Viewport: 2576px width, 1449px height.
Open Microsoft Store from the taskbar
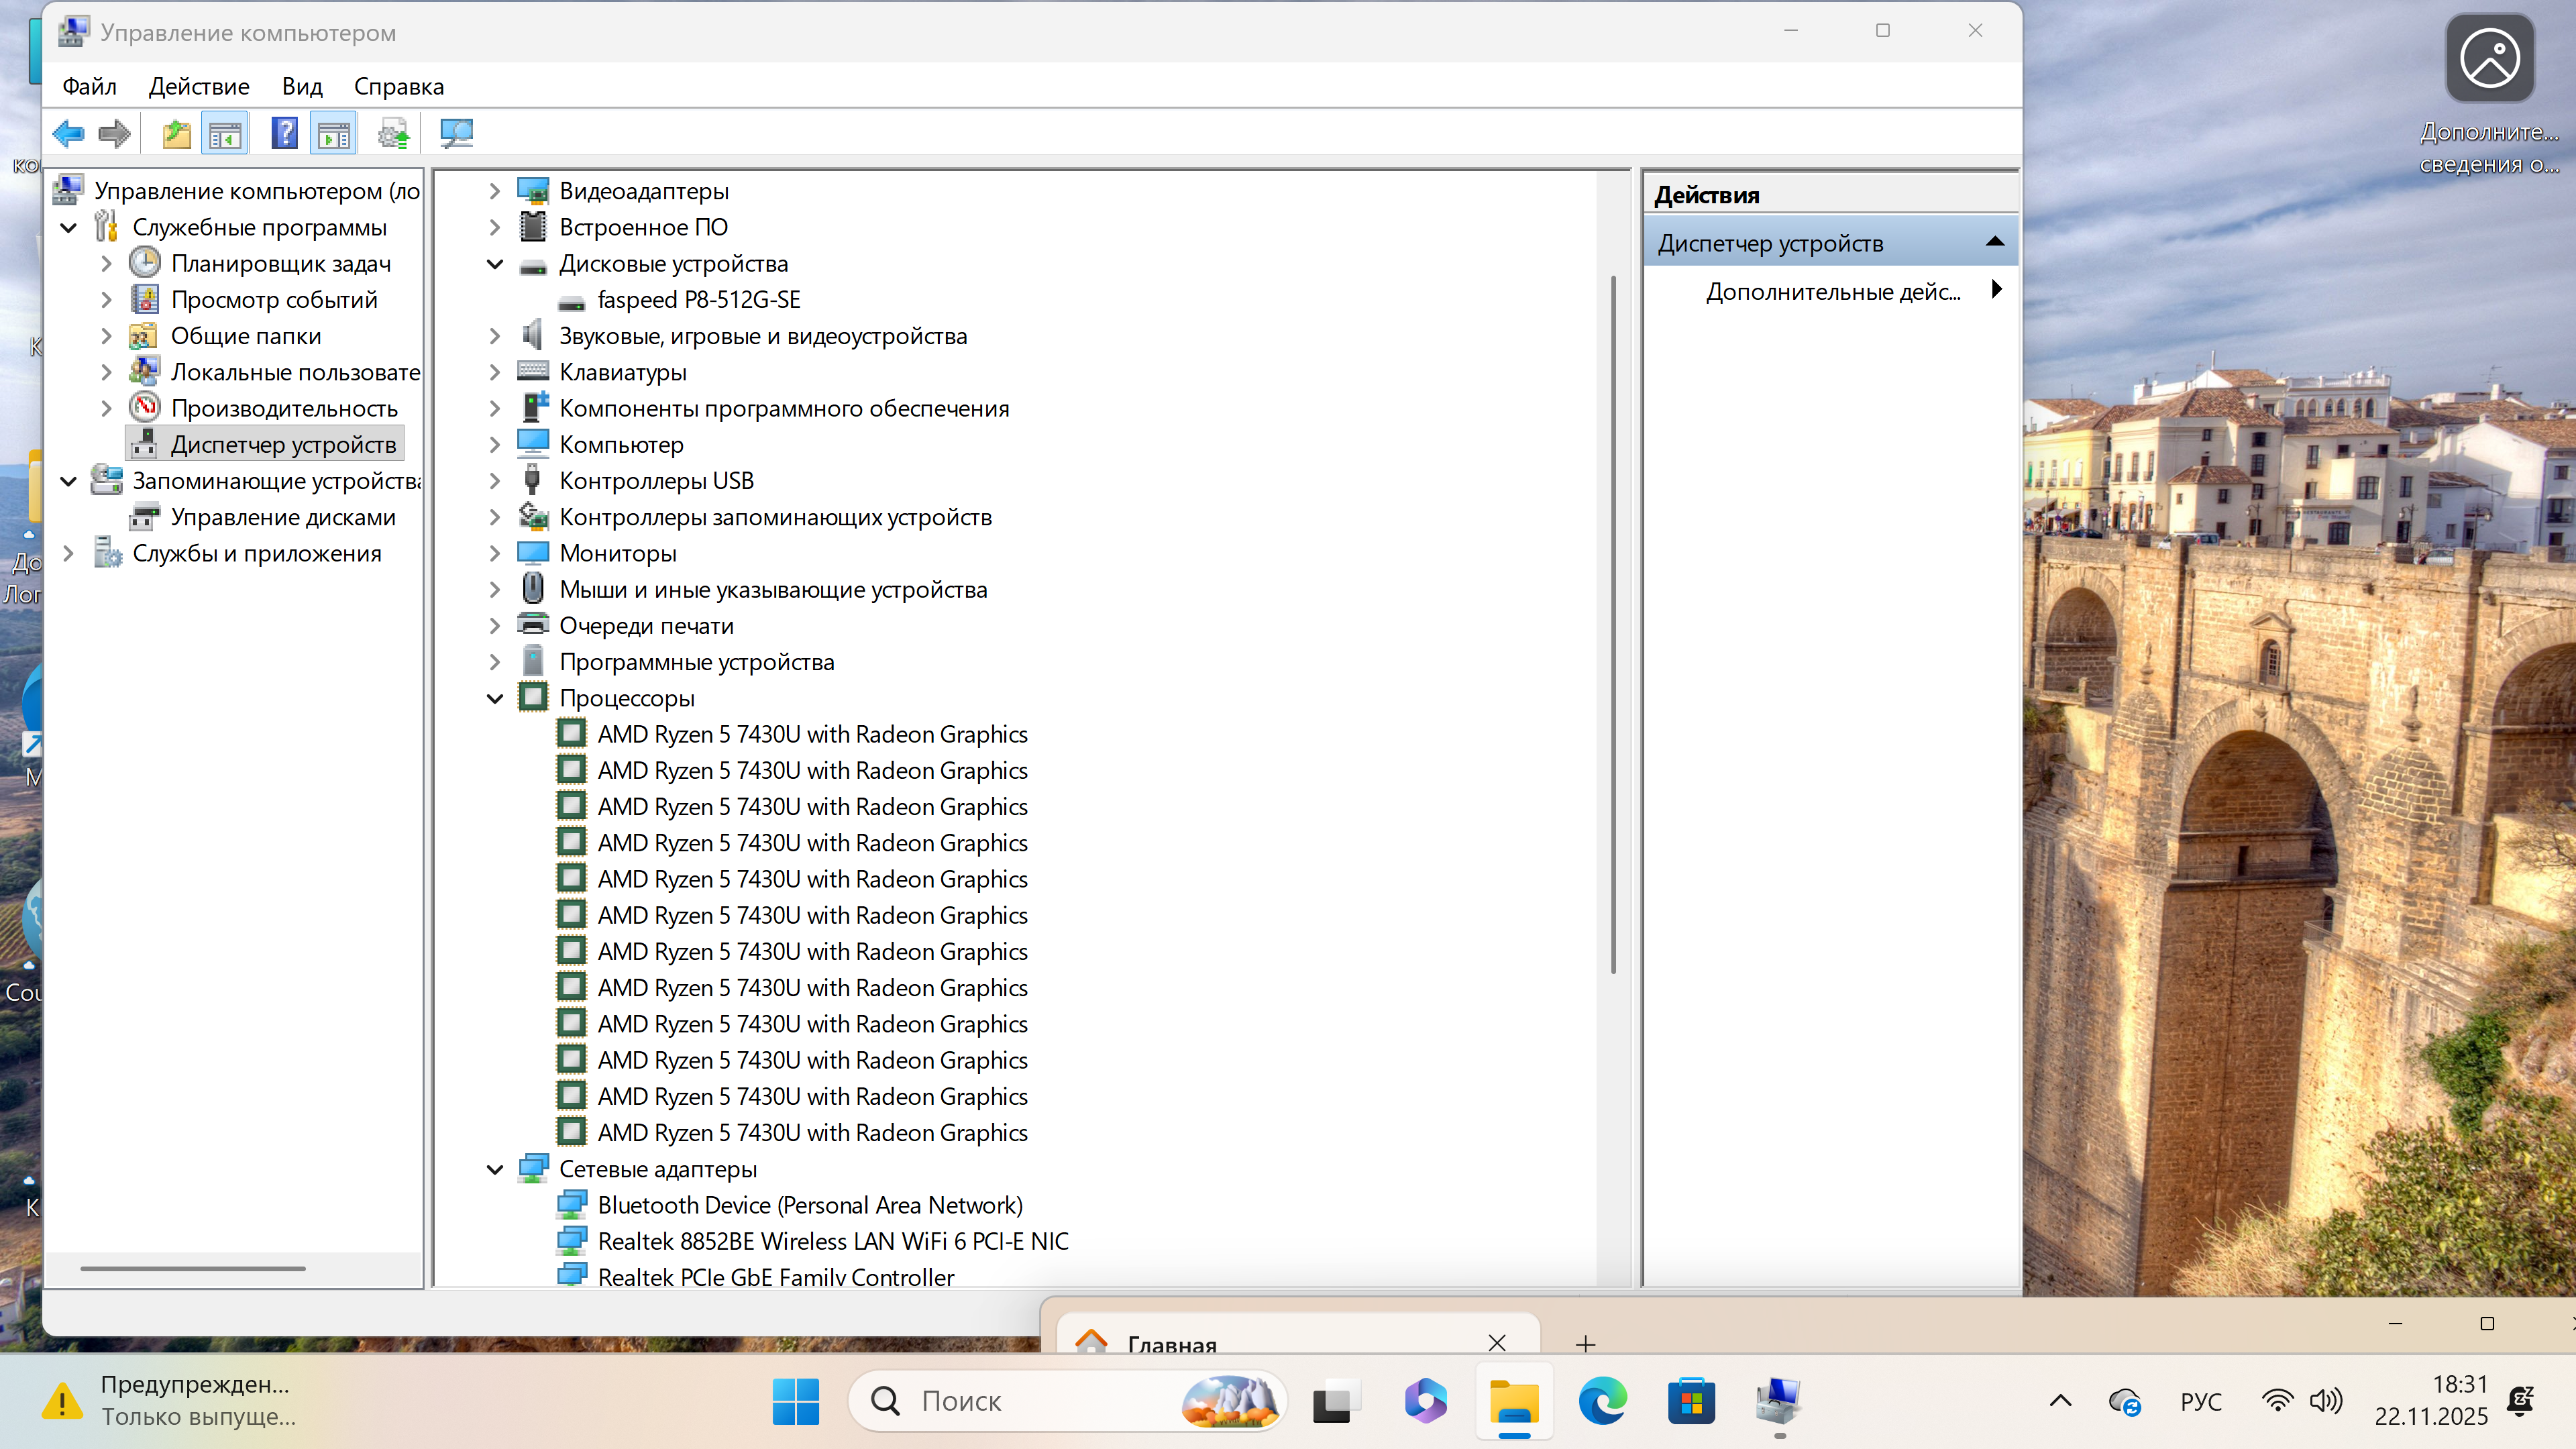(1691, 1401)
